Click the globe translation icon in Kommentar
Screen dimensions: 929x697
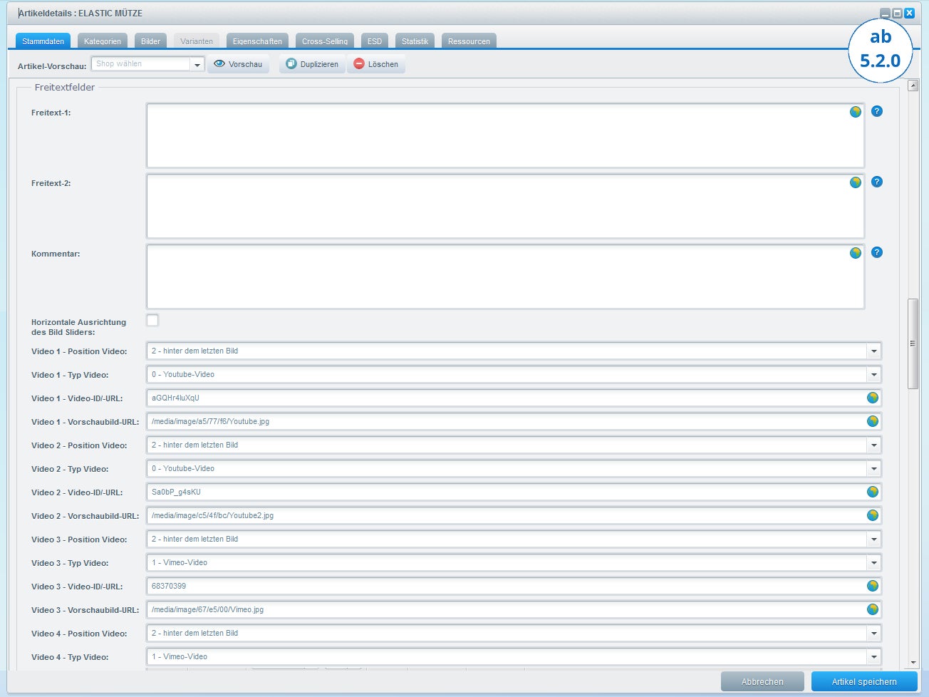point(856,253)
